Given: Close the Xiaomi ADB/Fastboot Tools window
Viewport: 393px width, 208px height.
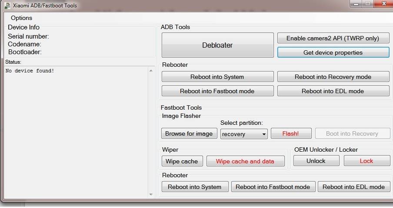Looking at the screenshot, I should pyautogui.click(x=383, y=4).
